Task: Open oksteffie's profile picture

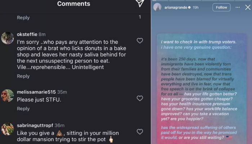Action: [7, 38]
